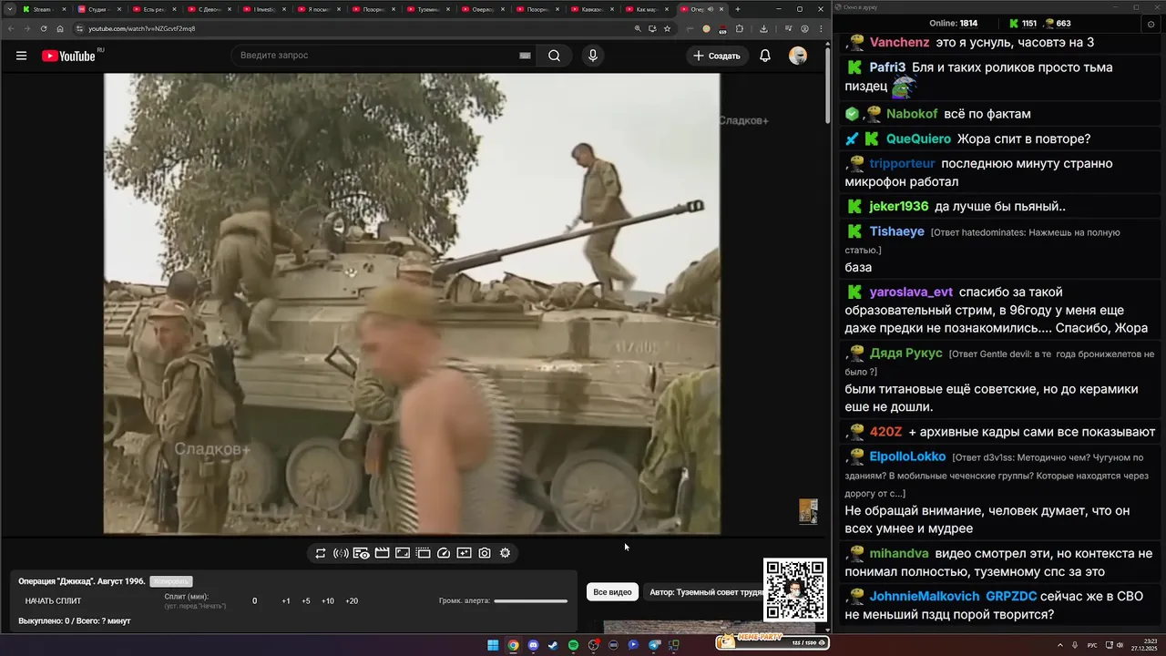Expand the tab search dropdown arrow
The image size is (1166, 656).
coord(9,9)
